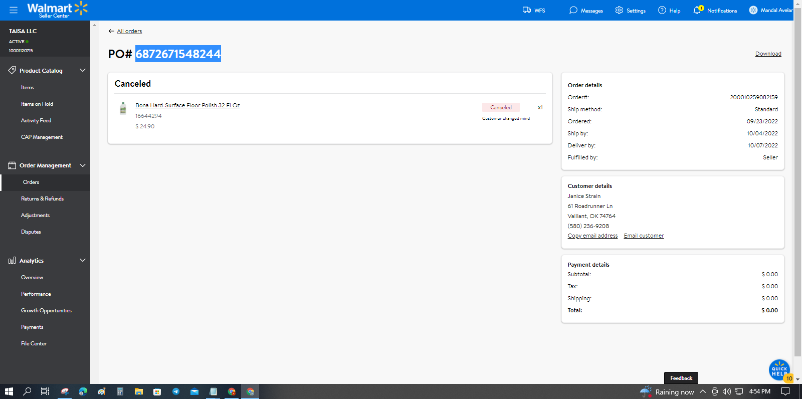The width and height of the screenshot is (802, 399).
Task: Open the Mail app from taskbar
Action: [x=194, y=391]
